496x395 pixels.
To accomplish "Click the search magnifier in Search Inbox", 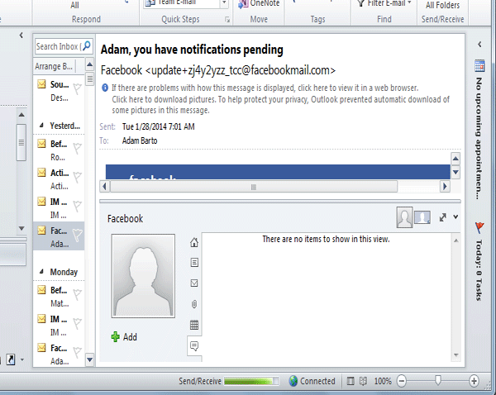I will [x=87, y=45].
